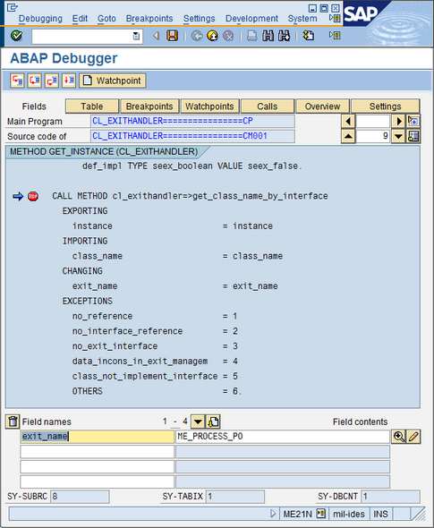Click the no_exit_interface exception line

155,346
